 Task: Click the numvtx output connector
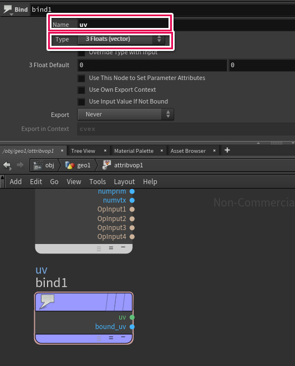[x=132, y=200]
